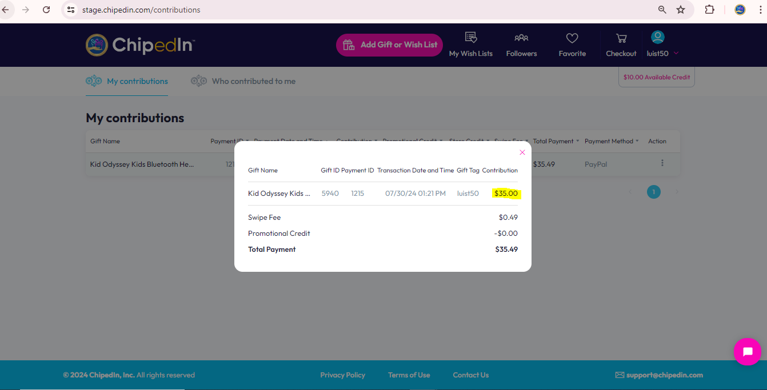The width and height of the screenshot is (767, 390).
Task: Switch to Who contributed to me tab
Action: (243, 81)
